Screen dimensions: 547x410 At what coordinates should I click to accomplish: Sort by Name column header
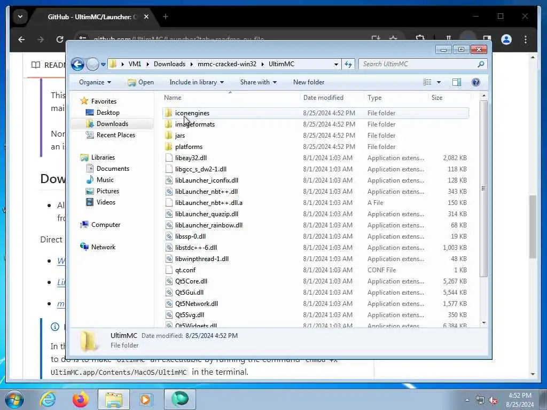[x=230, y=98]
